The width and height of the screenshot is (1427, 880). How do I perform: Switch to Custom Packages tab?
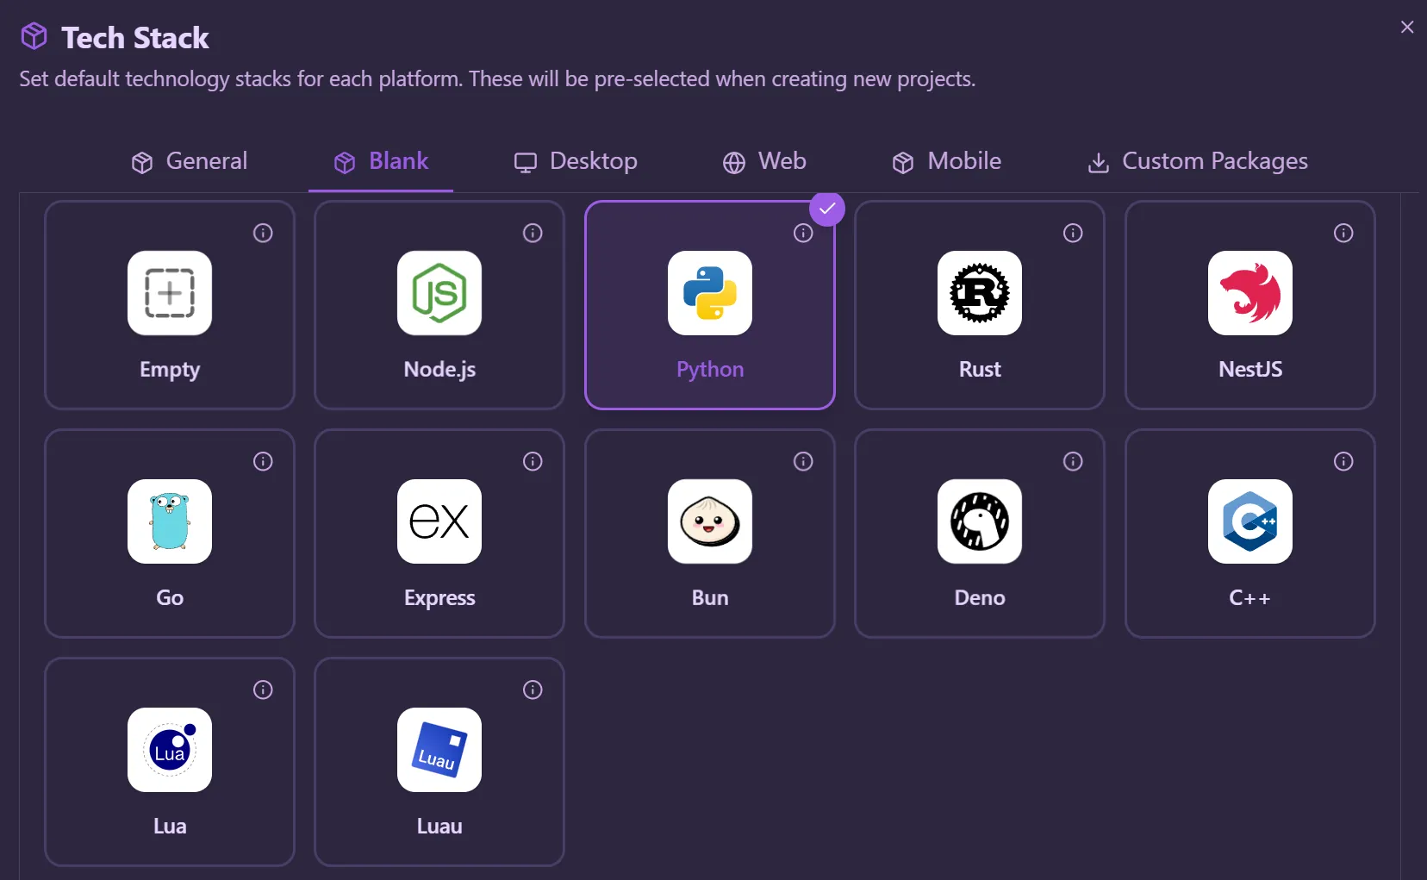point(1197,161)
